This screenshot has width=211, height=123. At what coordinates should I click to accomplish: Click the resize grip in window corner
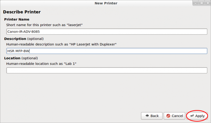[x=209, y=121]
